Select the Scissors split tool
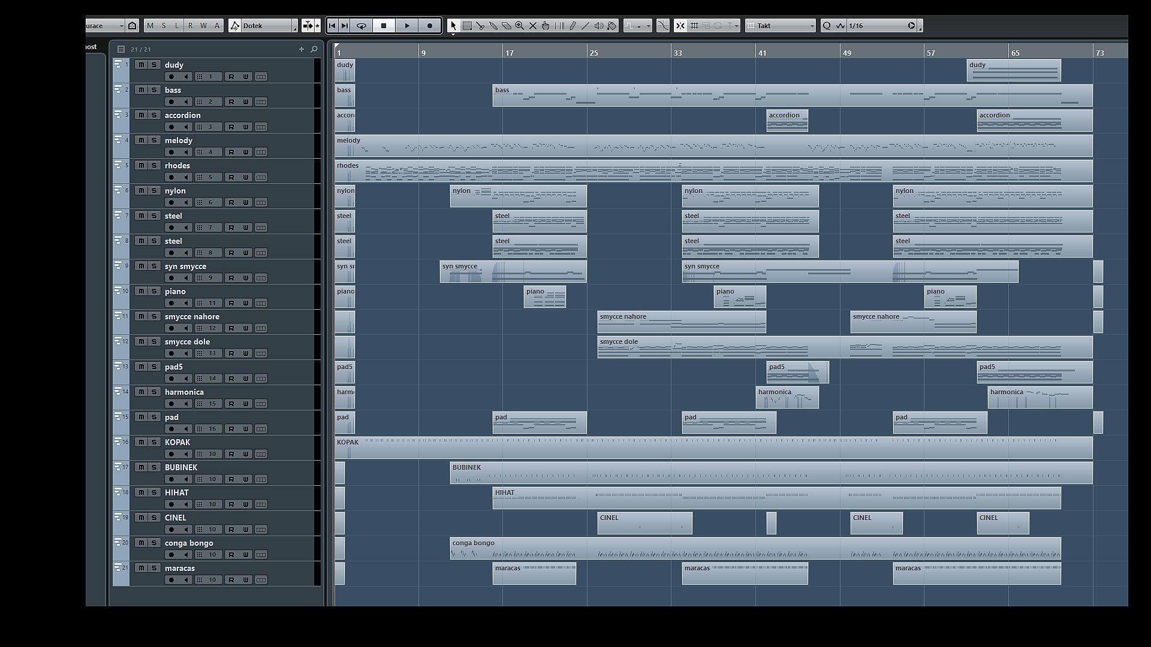1151x647 pixels. (x=480, y=26)
